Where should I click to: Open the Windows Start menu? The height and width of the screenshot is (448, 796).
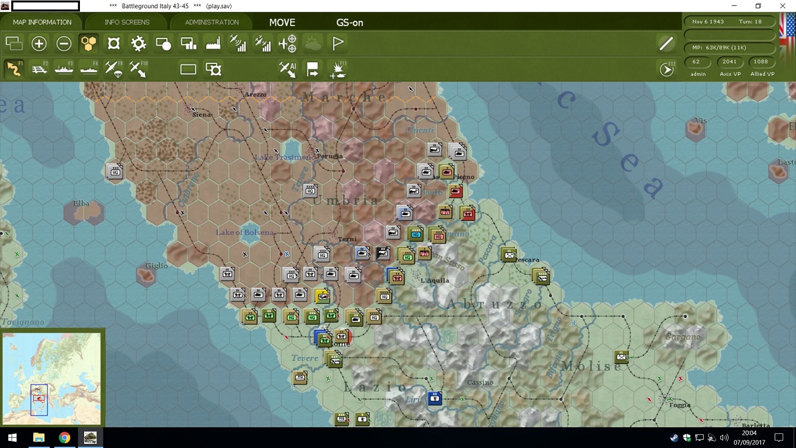[12, 438]
